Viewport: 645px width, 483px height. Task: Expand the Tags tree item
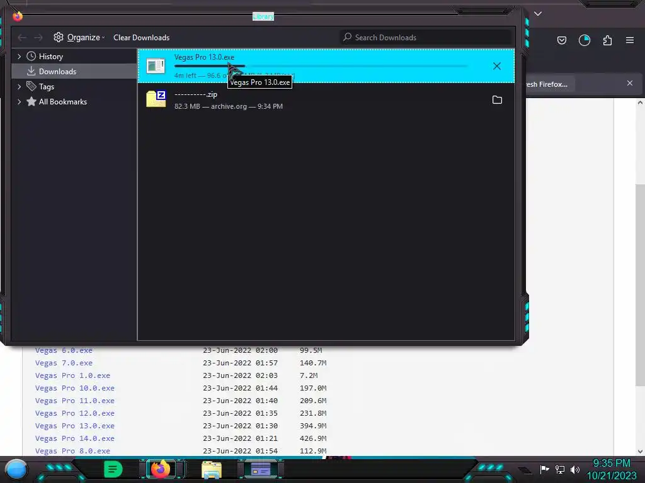tap(19, 87)
